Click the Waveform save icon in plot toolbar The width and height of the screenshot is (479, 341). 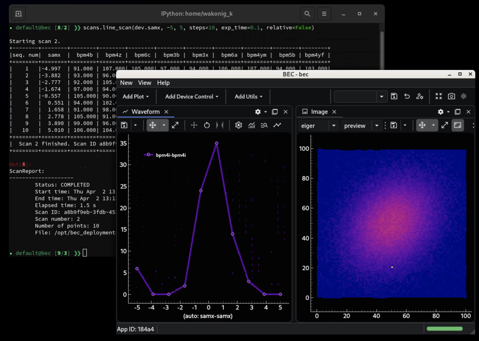(124, 125)
